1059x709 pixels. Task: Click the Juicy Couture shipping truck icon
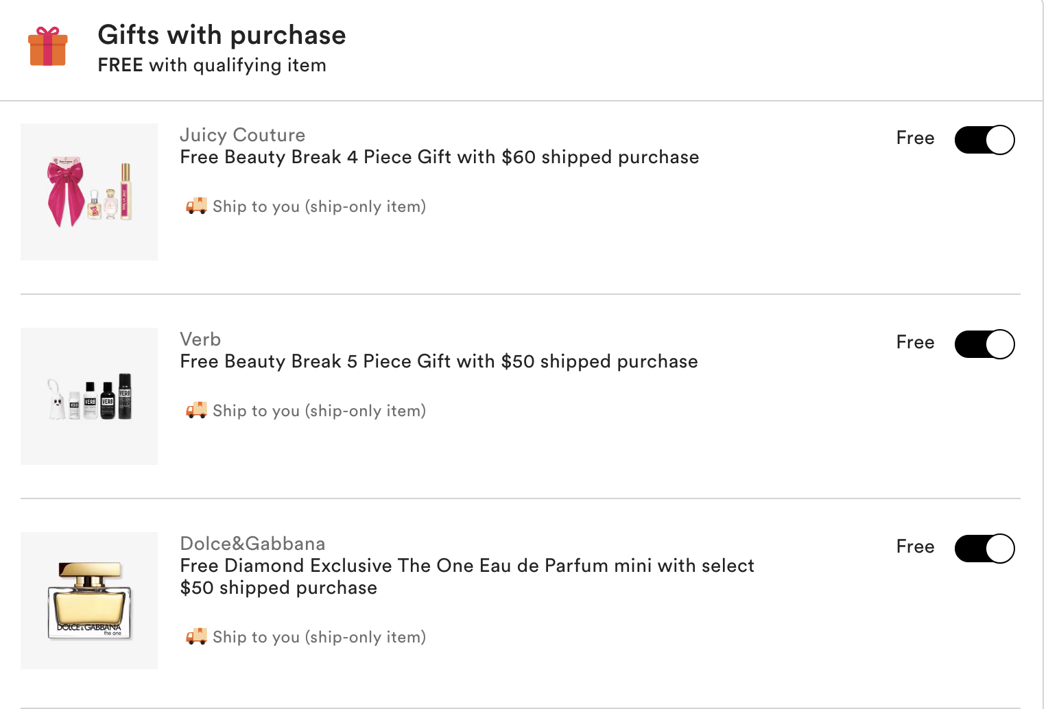click(x=196, y=206)
